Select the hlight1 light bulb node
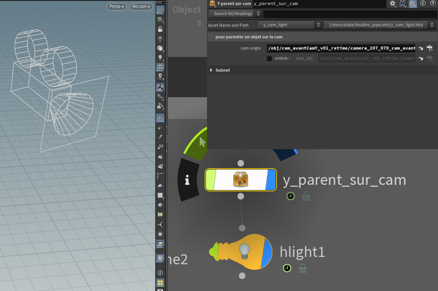This screenshot has width=438, height=291. point(241,252)
